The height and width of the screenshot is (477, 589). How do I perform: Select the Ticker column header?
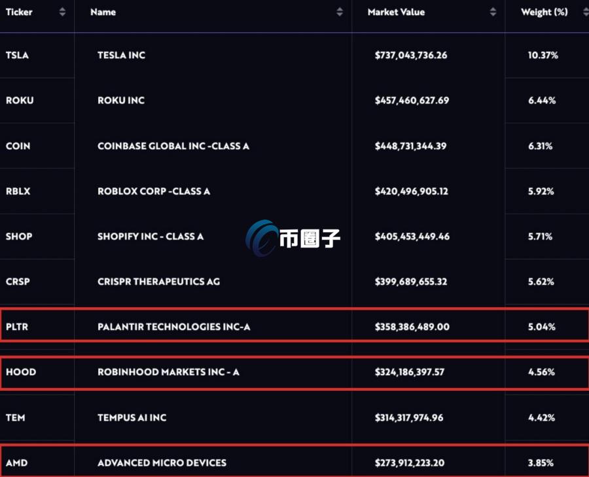pyautogui.click(x=19, y=12)
